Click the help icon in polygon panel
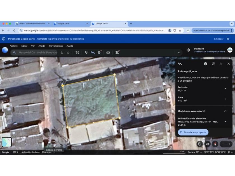235x176 pixels. (205, 64)
